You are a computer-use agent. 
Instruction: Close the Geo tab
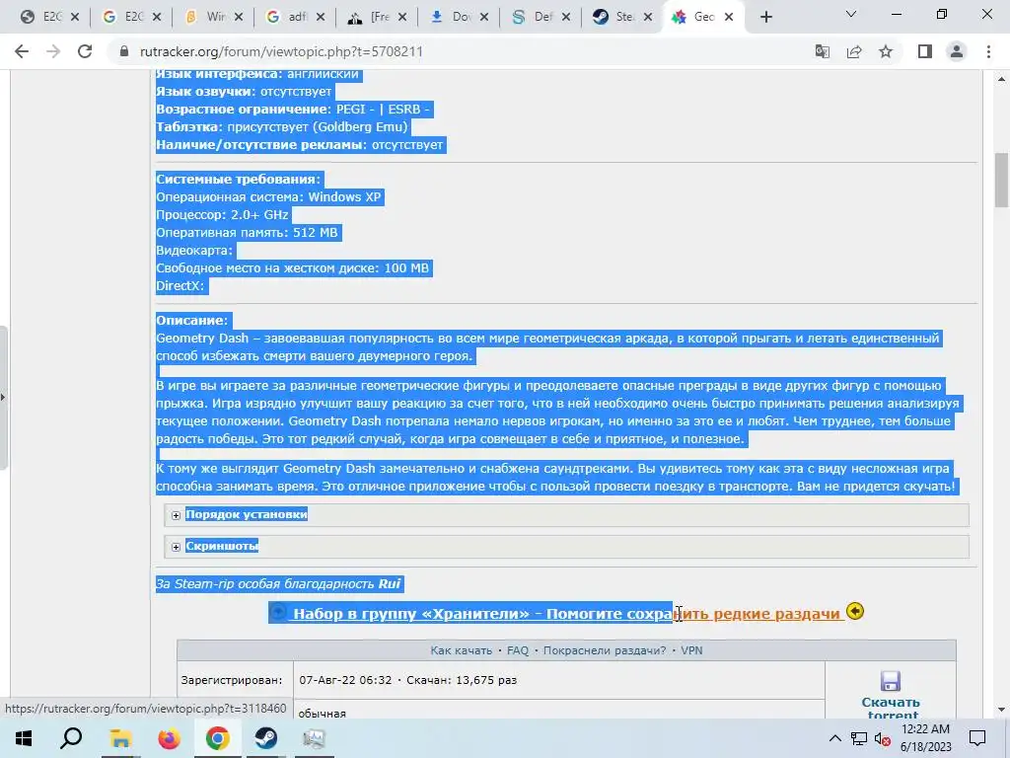[x=729, y=17]
